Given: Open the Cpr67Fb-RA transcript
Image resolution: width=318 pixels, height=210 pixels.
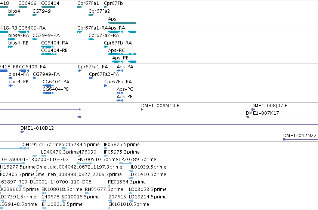Looking at the screenshot, I should (105, 47).
